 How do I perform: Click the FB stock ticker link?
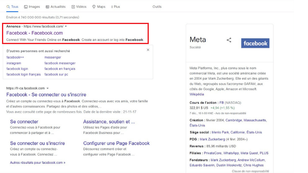pos(221,103)
